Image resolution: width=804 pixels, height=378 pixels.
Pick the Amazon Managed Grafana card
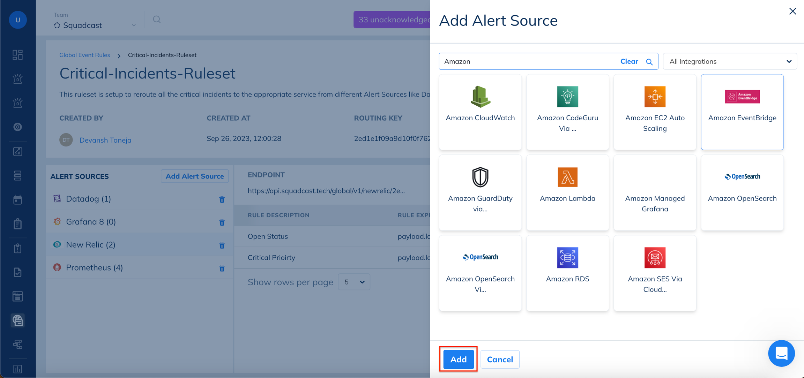coord(655,192)
